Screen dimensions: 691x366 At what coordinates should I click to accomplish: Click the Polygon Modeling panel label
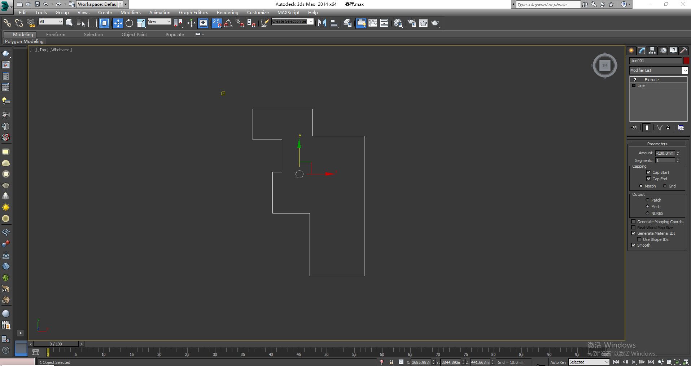(x=24, y=41)
